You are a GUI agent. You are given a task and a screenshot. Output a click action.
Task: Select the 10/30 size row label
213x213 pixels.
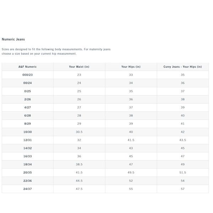tap(27, 132)
